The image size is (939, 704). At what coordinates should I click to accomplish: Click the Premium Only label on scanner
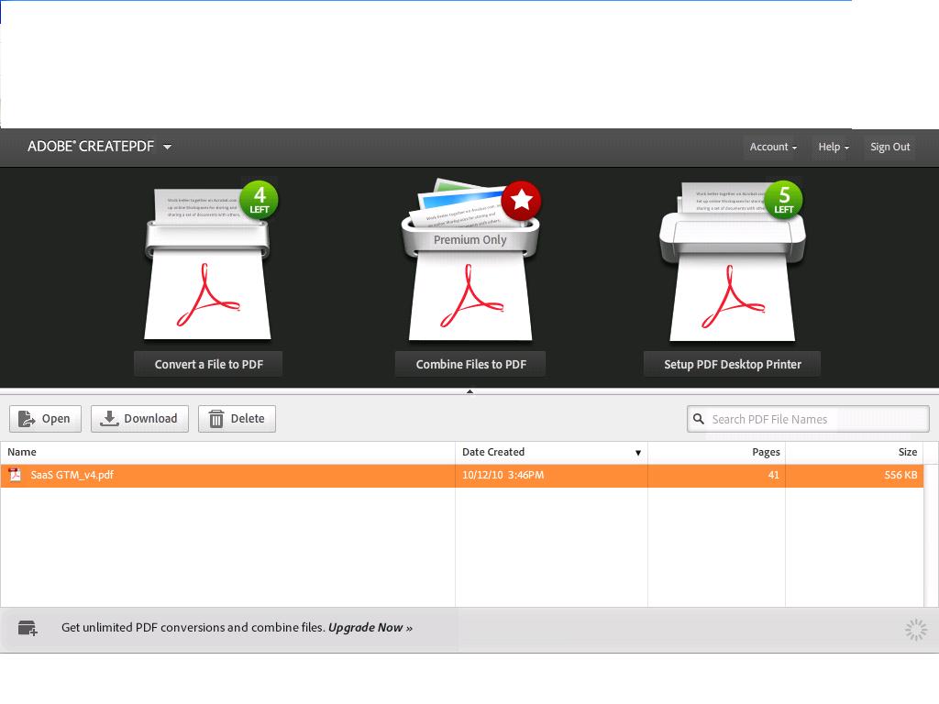tap(470, 240)
